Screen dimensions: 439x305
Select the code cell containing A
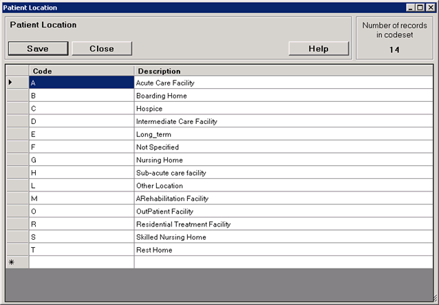(81, 83)
